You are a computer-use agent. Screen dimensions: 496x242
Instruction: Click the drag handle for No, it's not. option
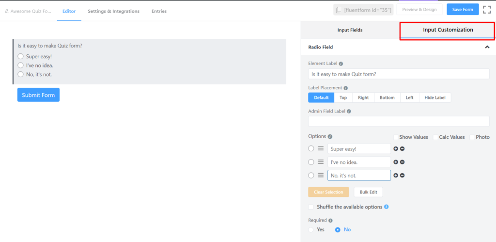pos(321,175)
